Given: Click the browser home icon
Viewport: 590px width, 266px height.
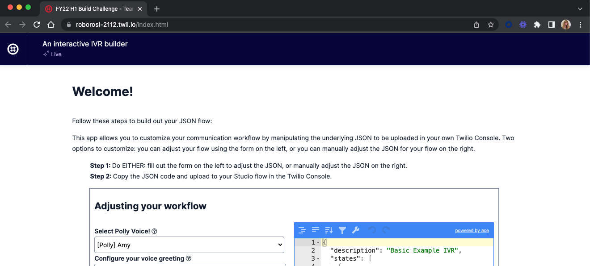Looking at the screenshot, I should (x=51, y=25).
